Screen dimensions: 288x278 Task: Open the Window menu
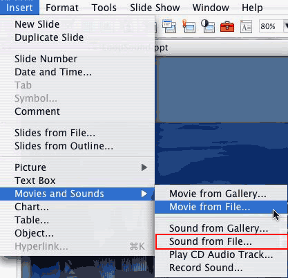[x=211, y=8]
